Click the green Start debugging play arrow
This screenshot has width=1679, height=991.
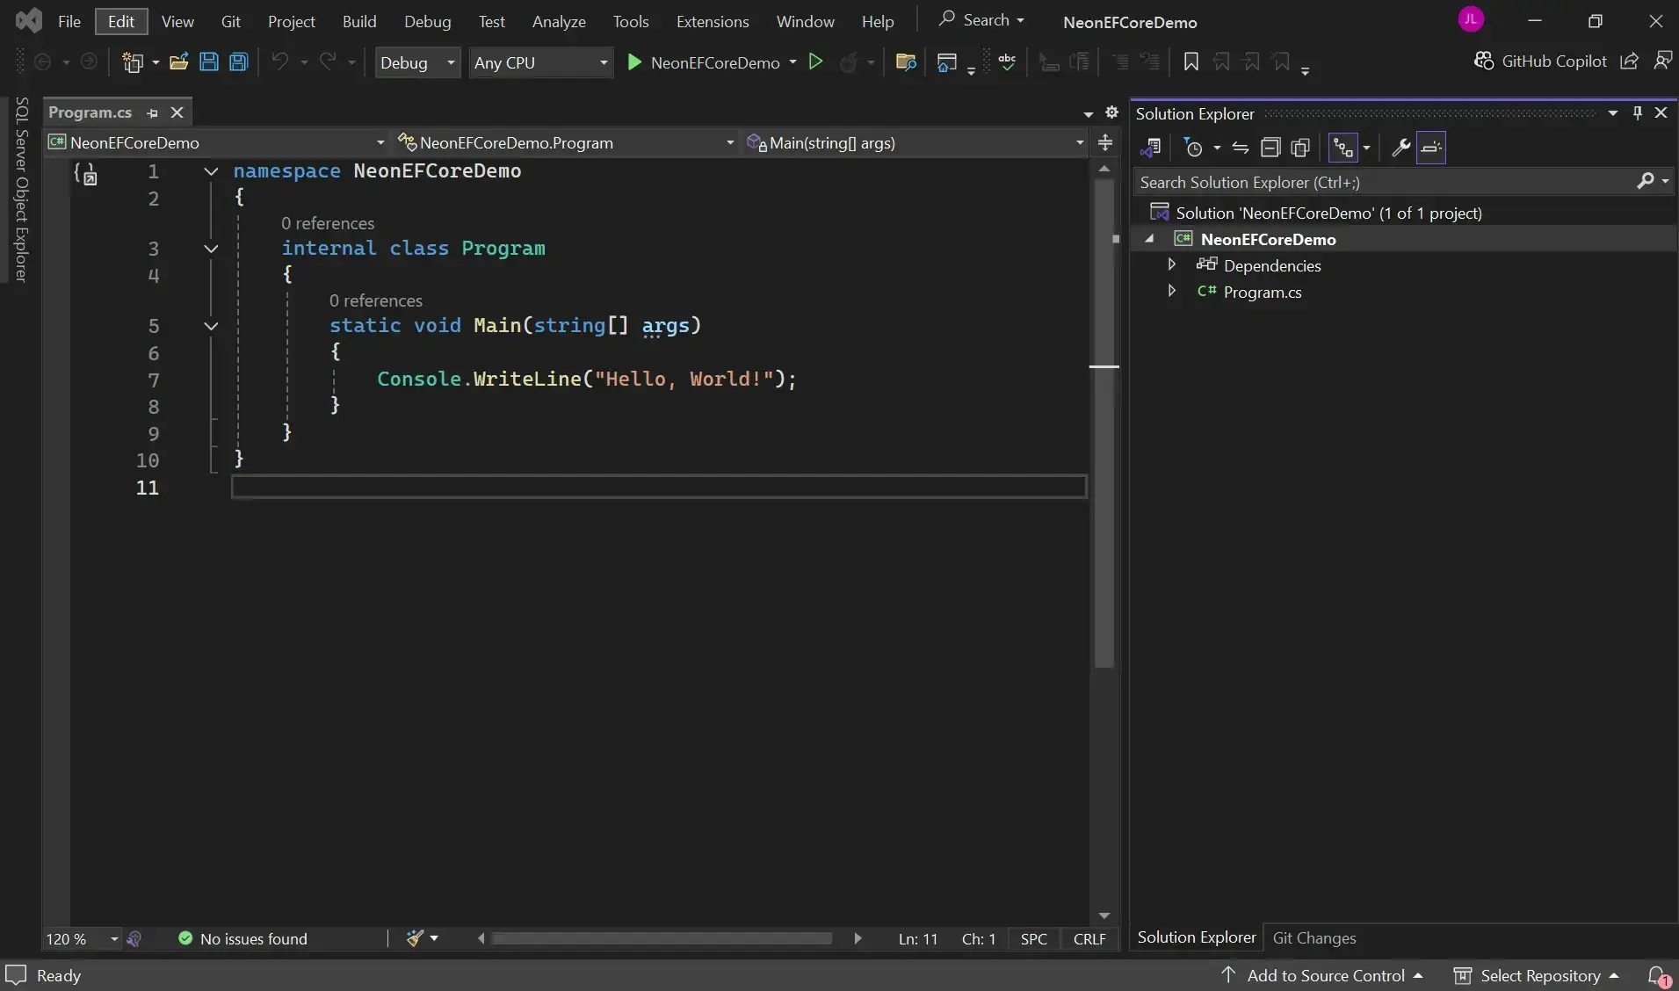pos(633,62)
